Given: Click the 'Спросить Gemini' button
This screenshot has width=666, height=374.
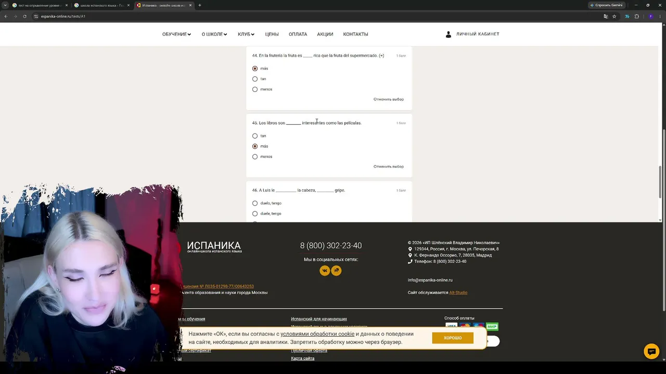Looking at the screenshot, I should [x=606, y=5].
